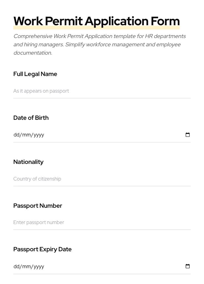
Task: Click the Nationality input field
Action: 83,179
